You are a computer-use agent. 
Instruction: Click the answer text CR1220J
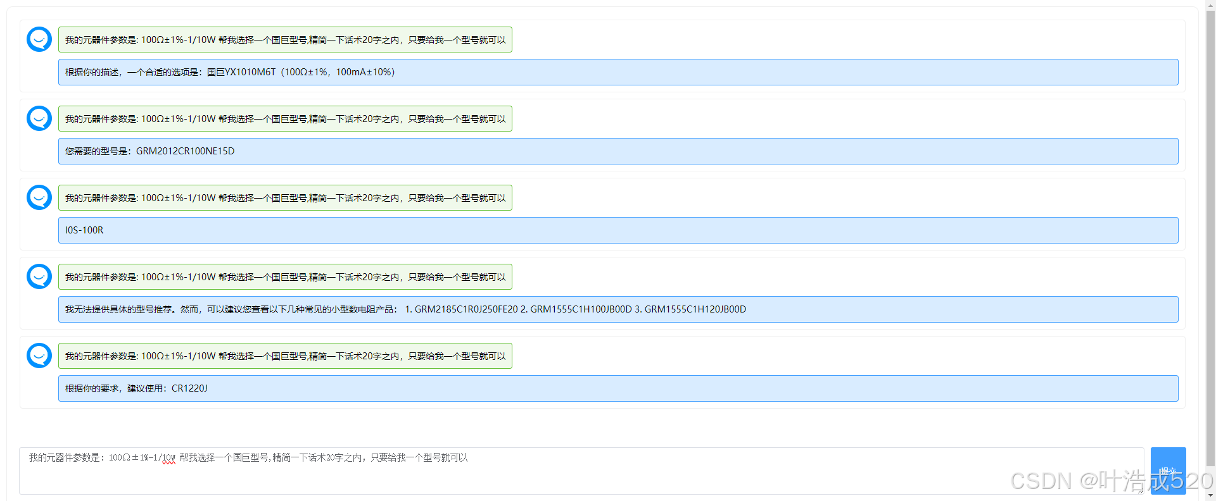click(189, 388)
